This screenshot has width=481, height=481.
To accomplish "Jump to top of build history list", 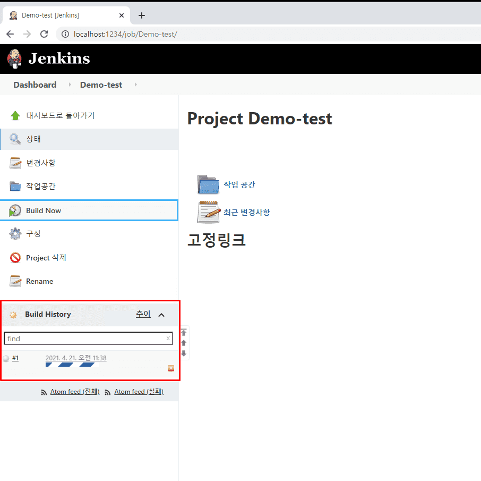I will (x=184, y=332).
